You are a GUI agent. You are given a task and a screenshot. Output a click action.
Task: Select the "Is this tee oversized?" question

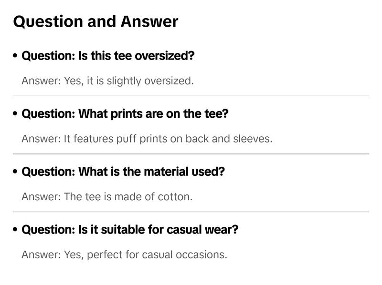(108, 56)
